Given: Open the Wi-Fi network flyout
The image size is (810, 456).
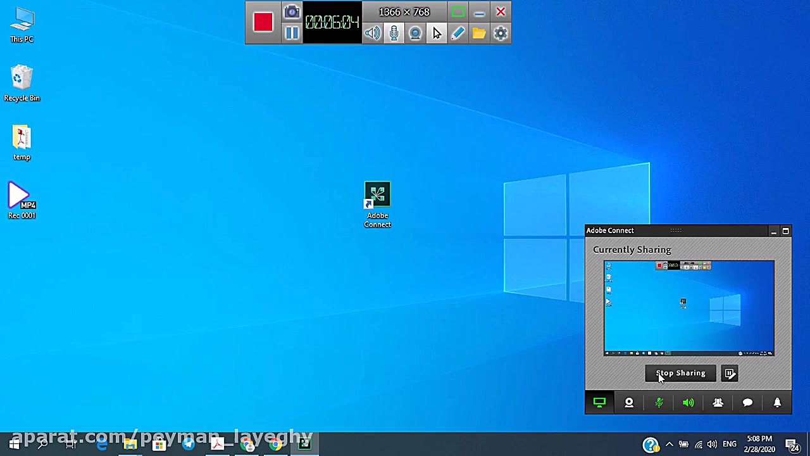Looking at the screenshot, I should (699, 445).
